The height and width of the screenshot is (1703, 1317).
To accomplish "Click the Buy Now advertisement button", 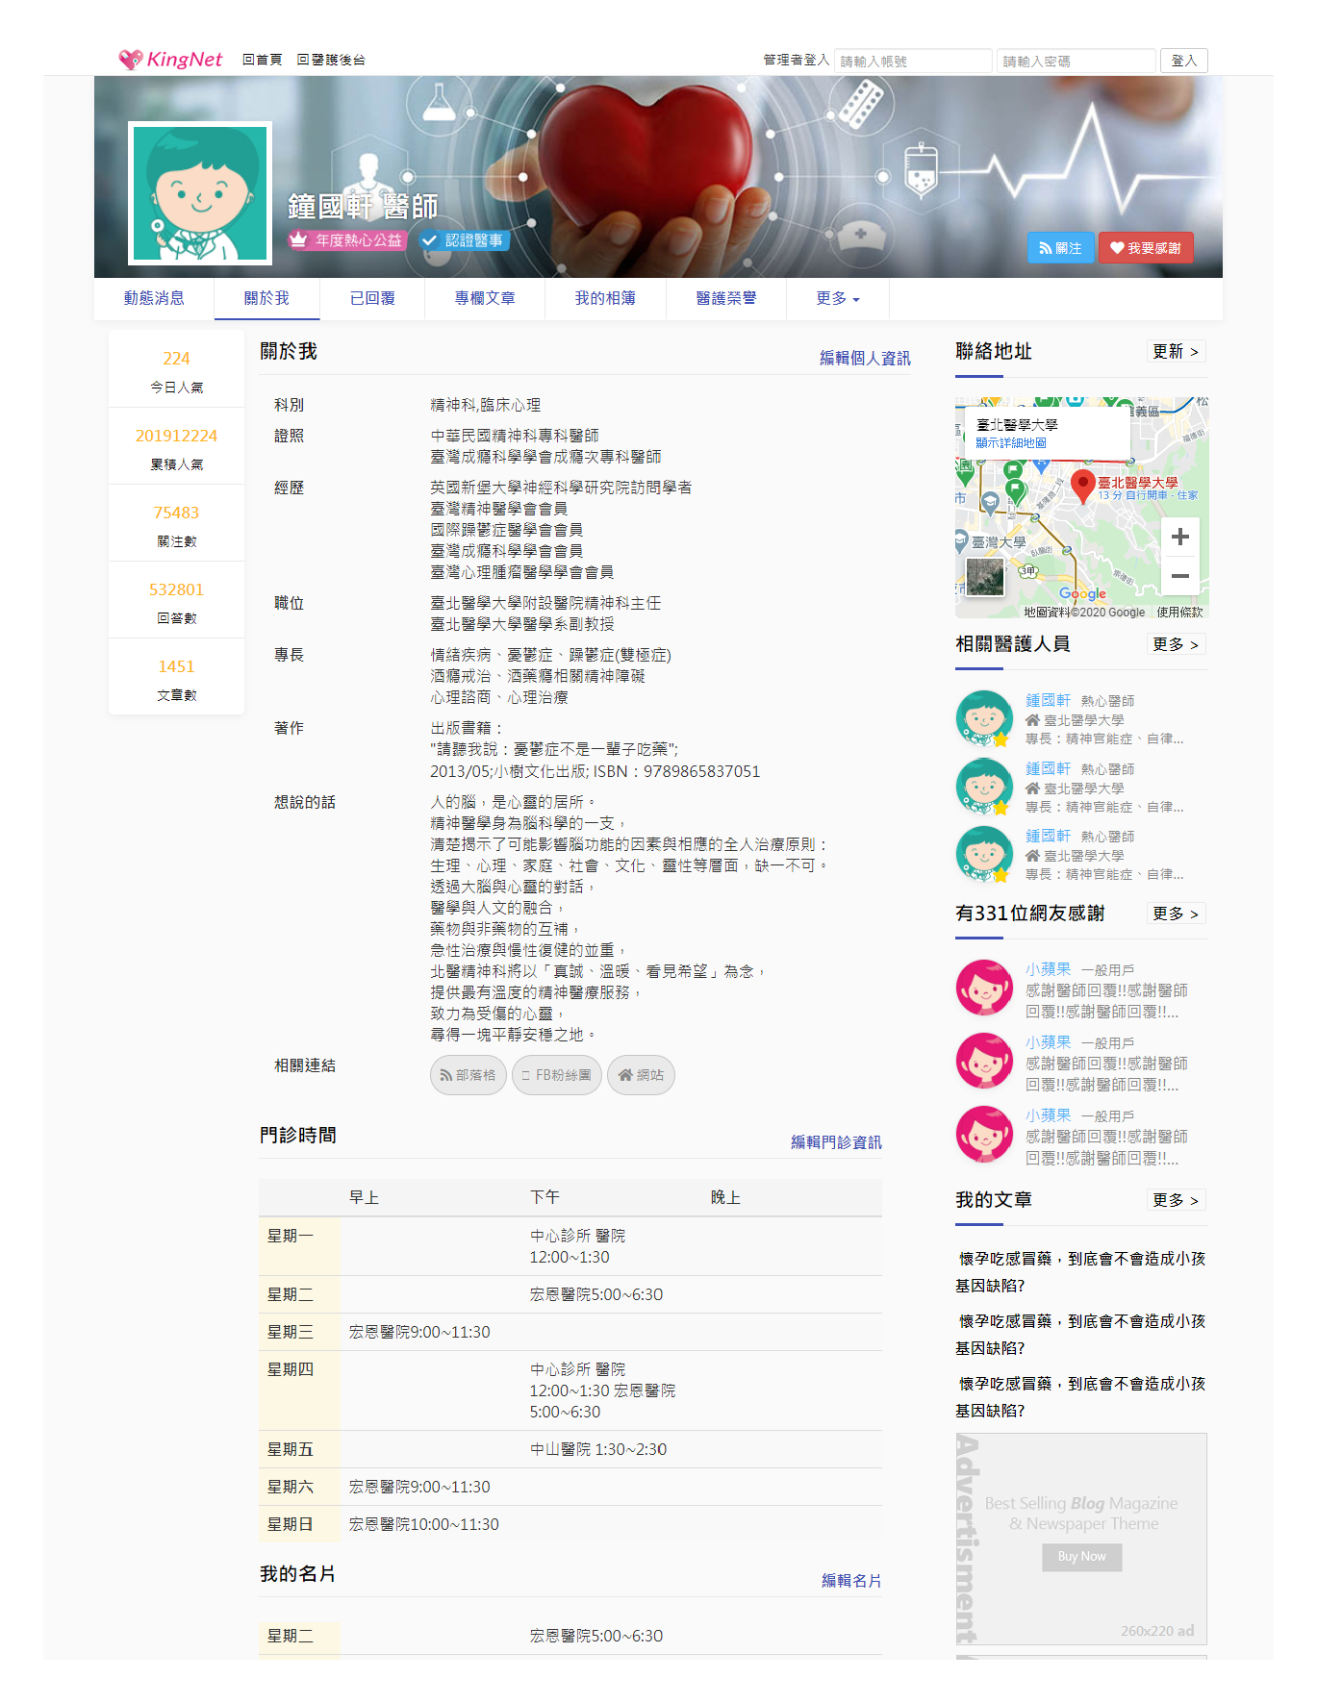I will (1081, 1556).
